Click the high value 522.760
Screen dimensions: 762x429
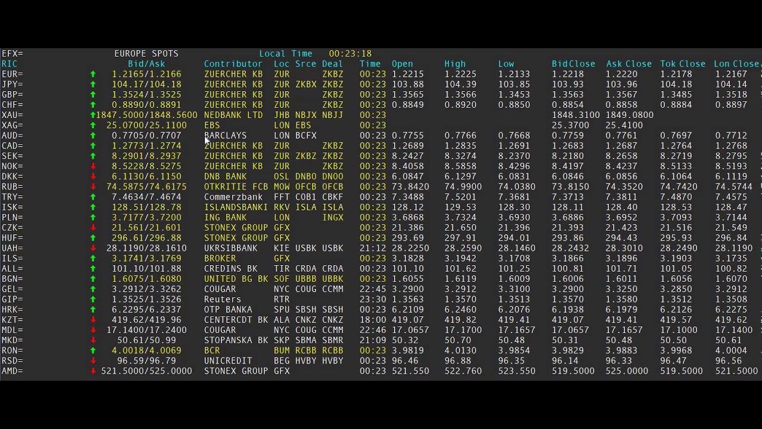pos(463,371)
